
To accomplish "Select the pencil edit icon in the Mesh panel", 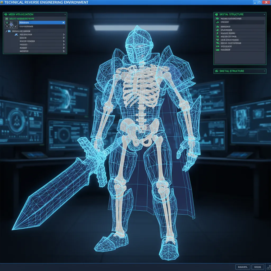I will click(x=7, y=31).
